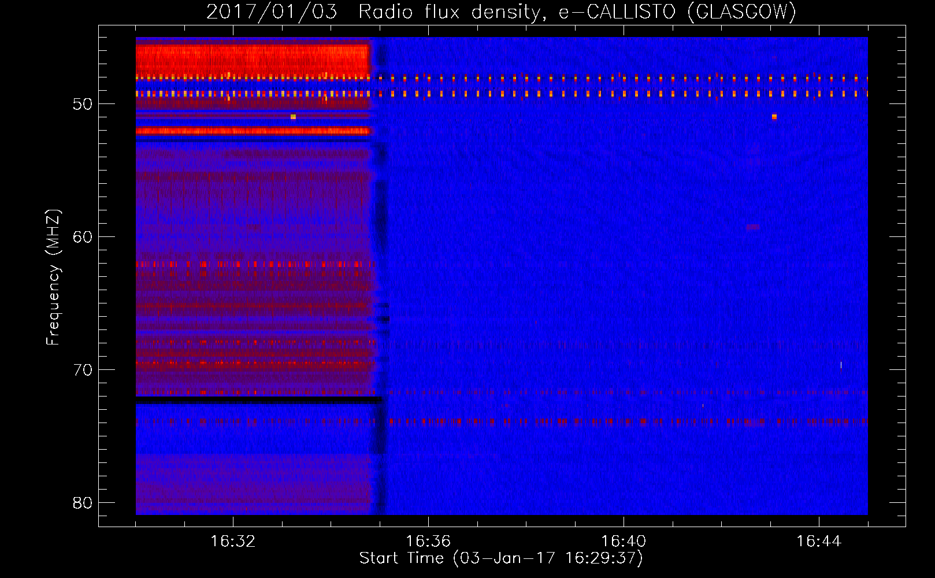This screenshot has height=578, width=935.
Task: Click the 16:32 time tick label
Action: [x=233, y=542]
